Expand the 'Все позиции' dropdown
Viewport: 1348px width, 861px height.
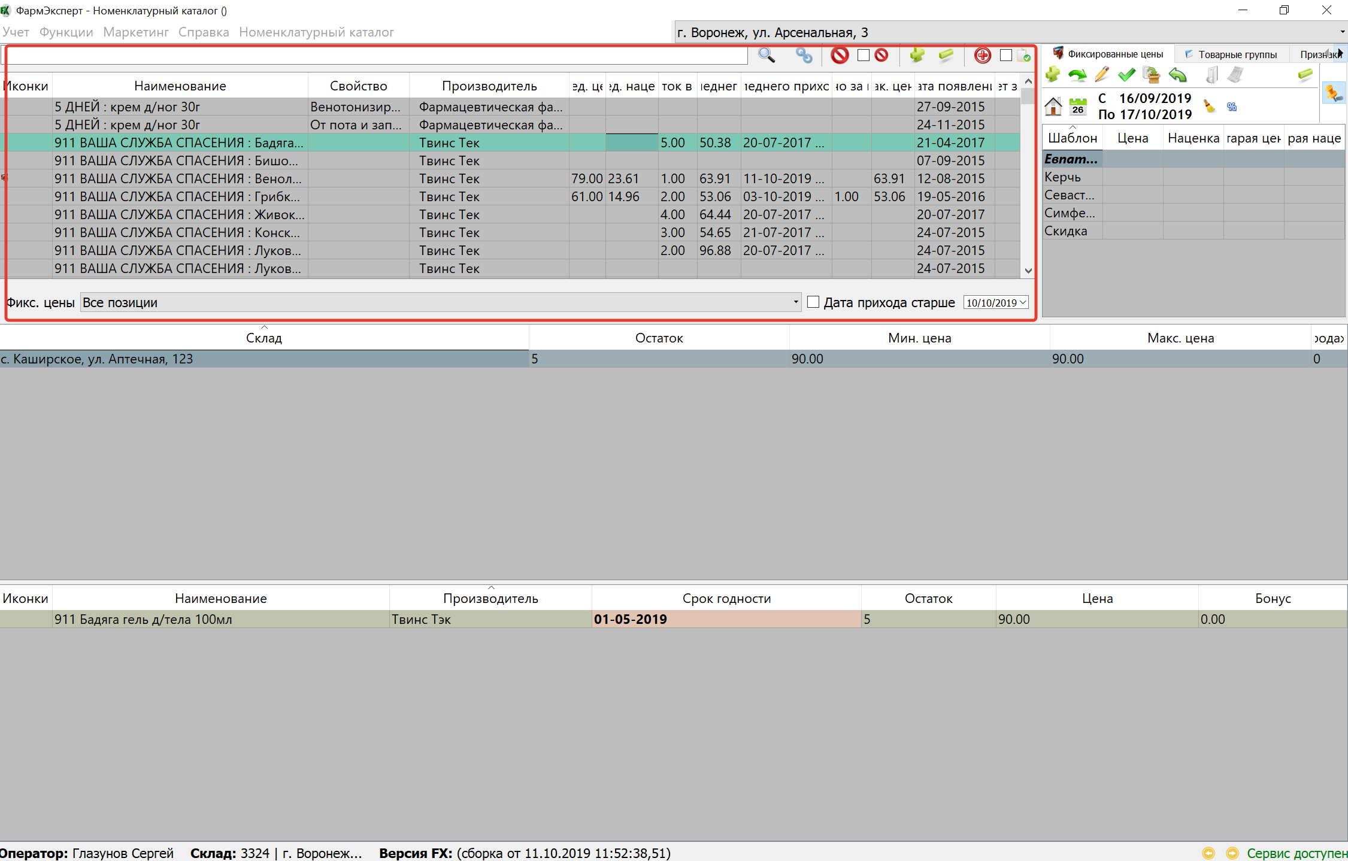tap(795, 302)
